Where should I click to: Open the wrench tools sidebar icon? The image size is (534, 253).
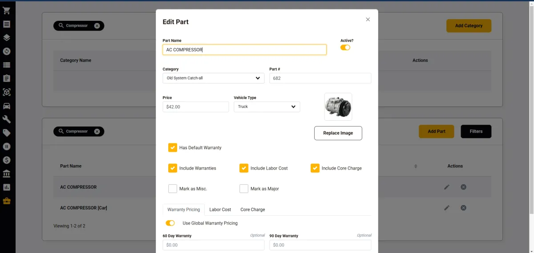point(7,119)
